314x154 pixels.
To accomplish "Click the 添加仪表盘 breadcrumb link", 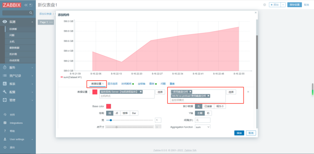I will pos(45,14).
